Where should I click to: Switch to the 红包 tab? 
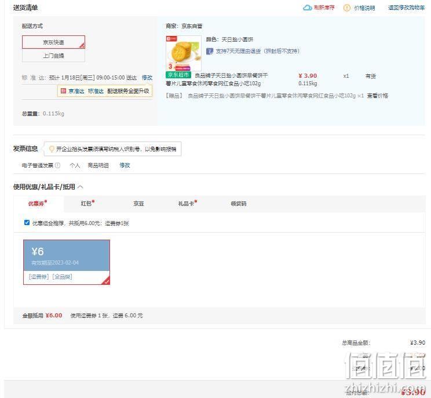[87, 204]
